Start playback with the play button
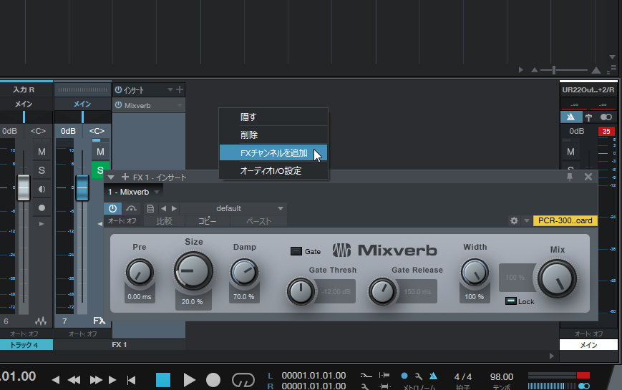The height and width of the screenshot is (390, 622). click(x=189, y=380)
